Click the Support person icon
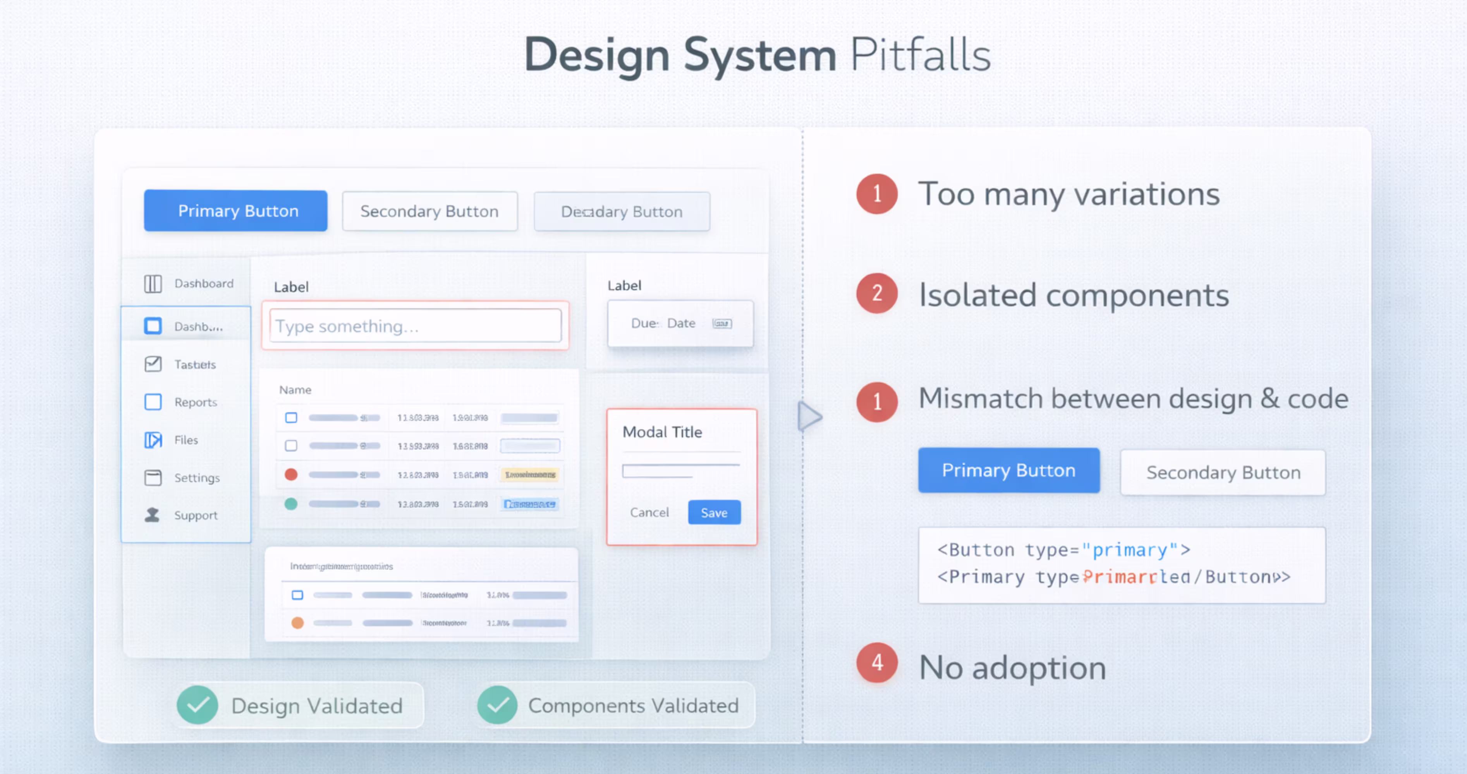The width and height of the screenshot is (1467, 774). click(x=152, y=514)
